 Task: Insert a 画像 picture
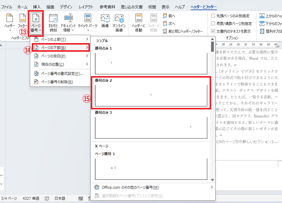(x=105, y=21)
